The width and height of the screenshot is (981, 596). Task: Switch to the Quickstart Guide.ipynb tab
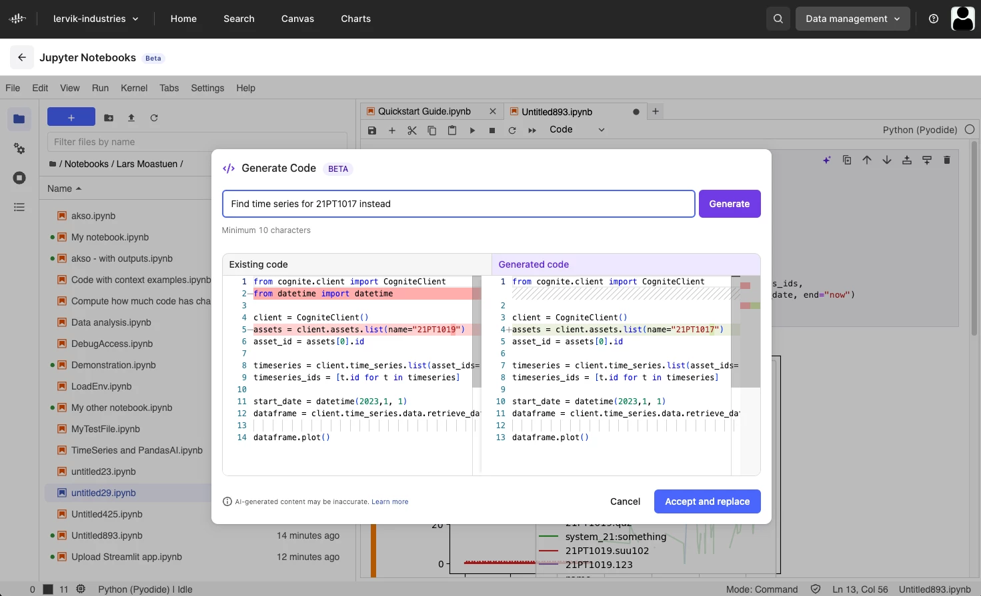(x=424, y=111)
